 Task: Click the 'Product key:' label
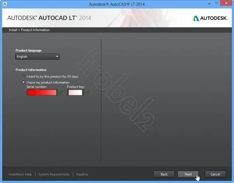pos(76,87)
